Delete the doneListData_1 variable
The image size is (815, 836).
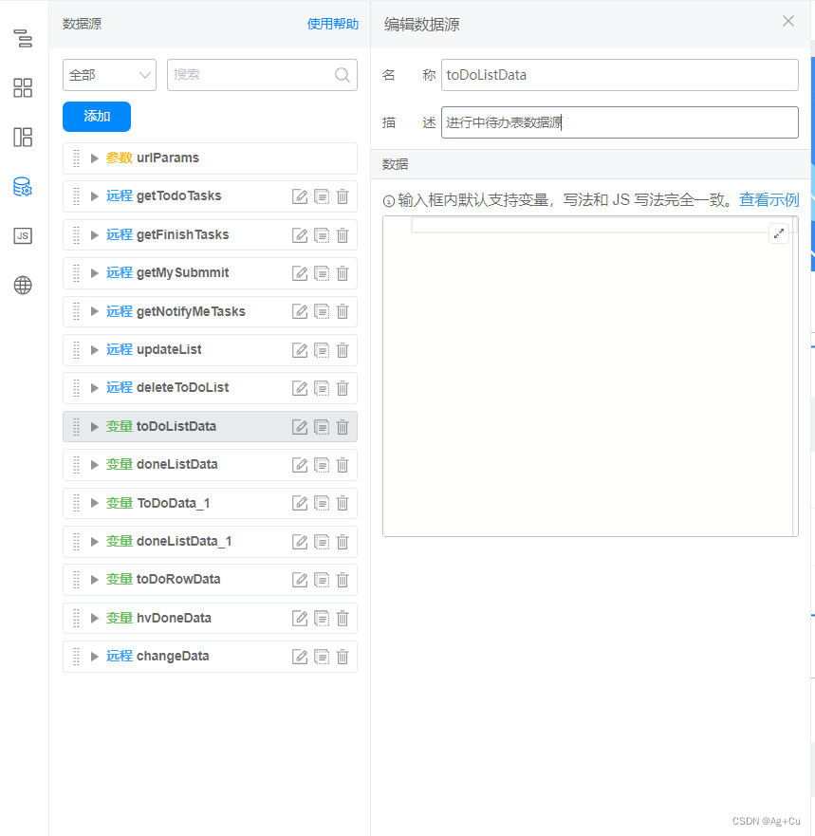click(x=343, y=542)
